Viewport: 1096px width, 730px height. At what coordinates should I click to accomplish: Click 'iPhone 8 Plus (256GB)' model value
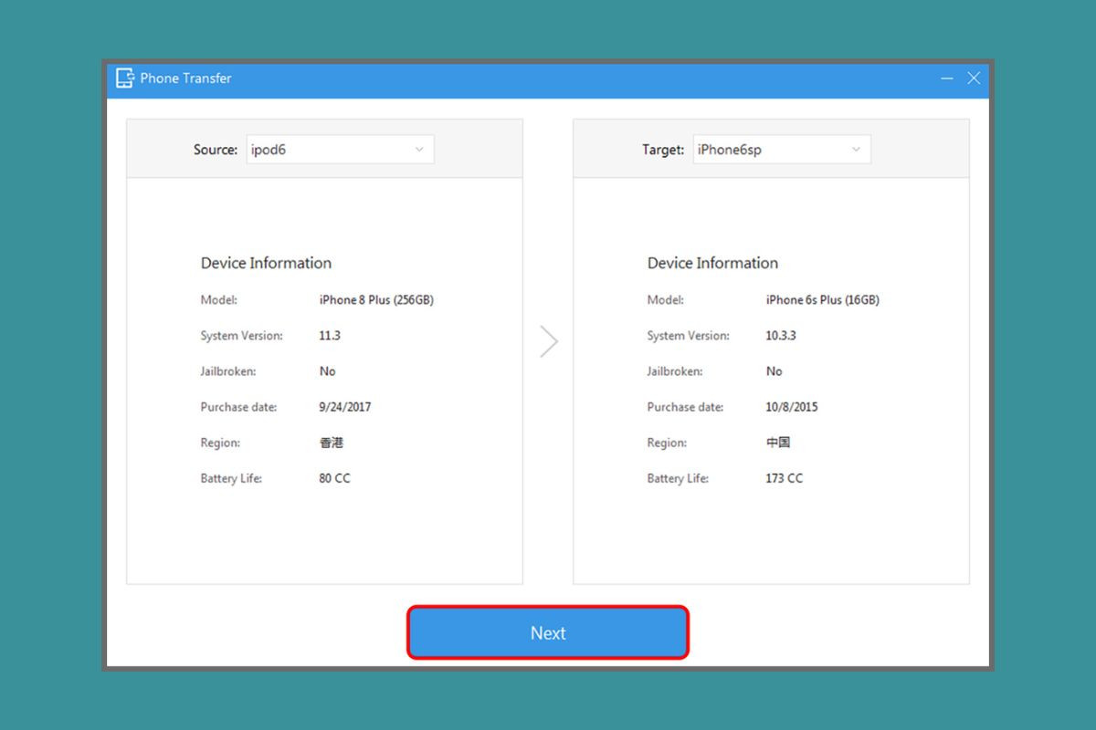(376, 300)
